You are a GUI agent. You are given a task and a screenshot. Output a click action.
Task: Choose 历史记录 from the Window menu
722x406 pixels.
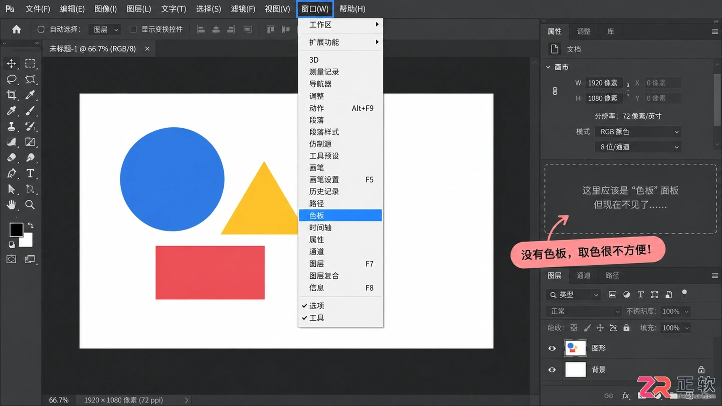(340, 191)
